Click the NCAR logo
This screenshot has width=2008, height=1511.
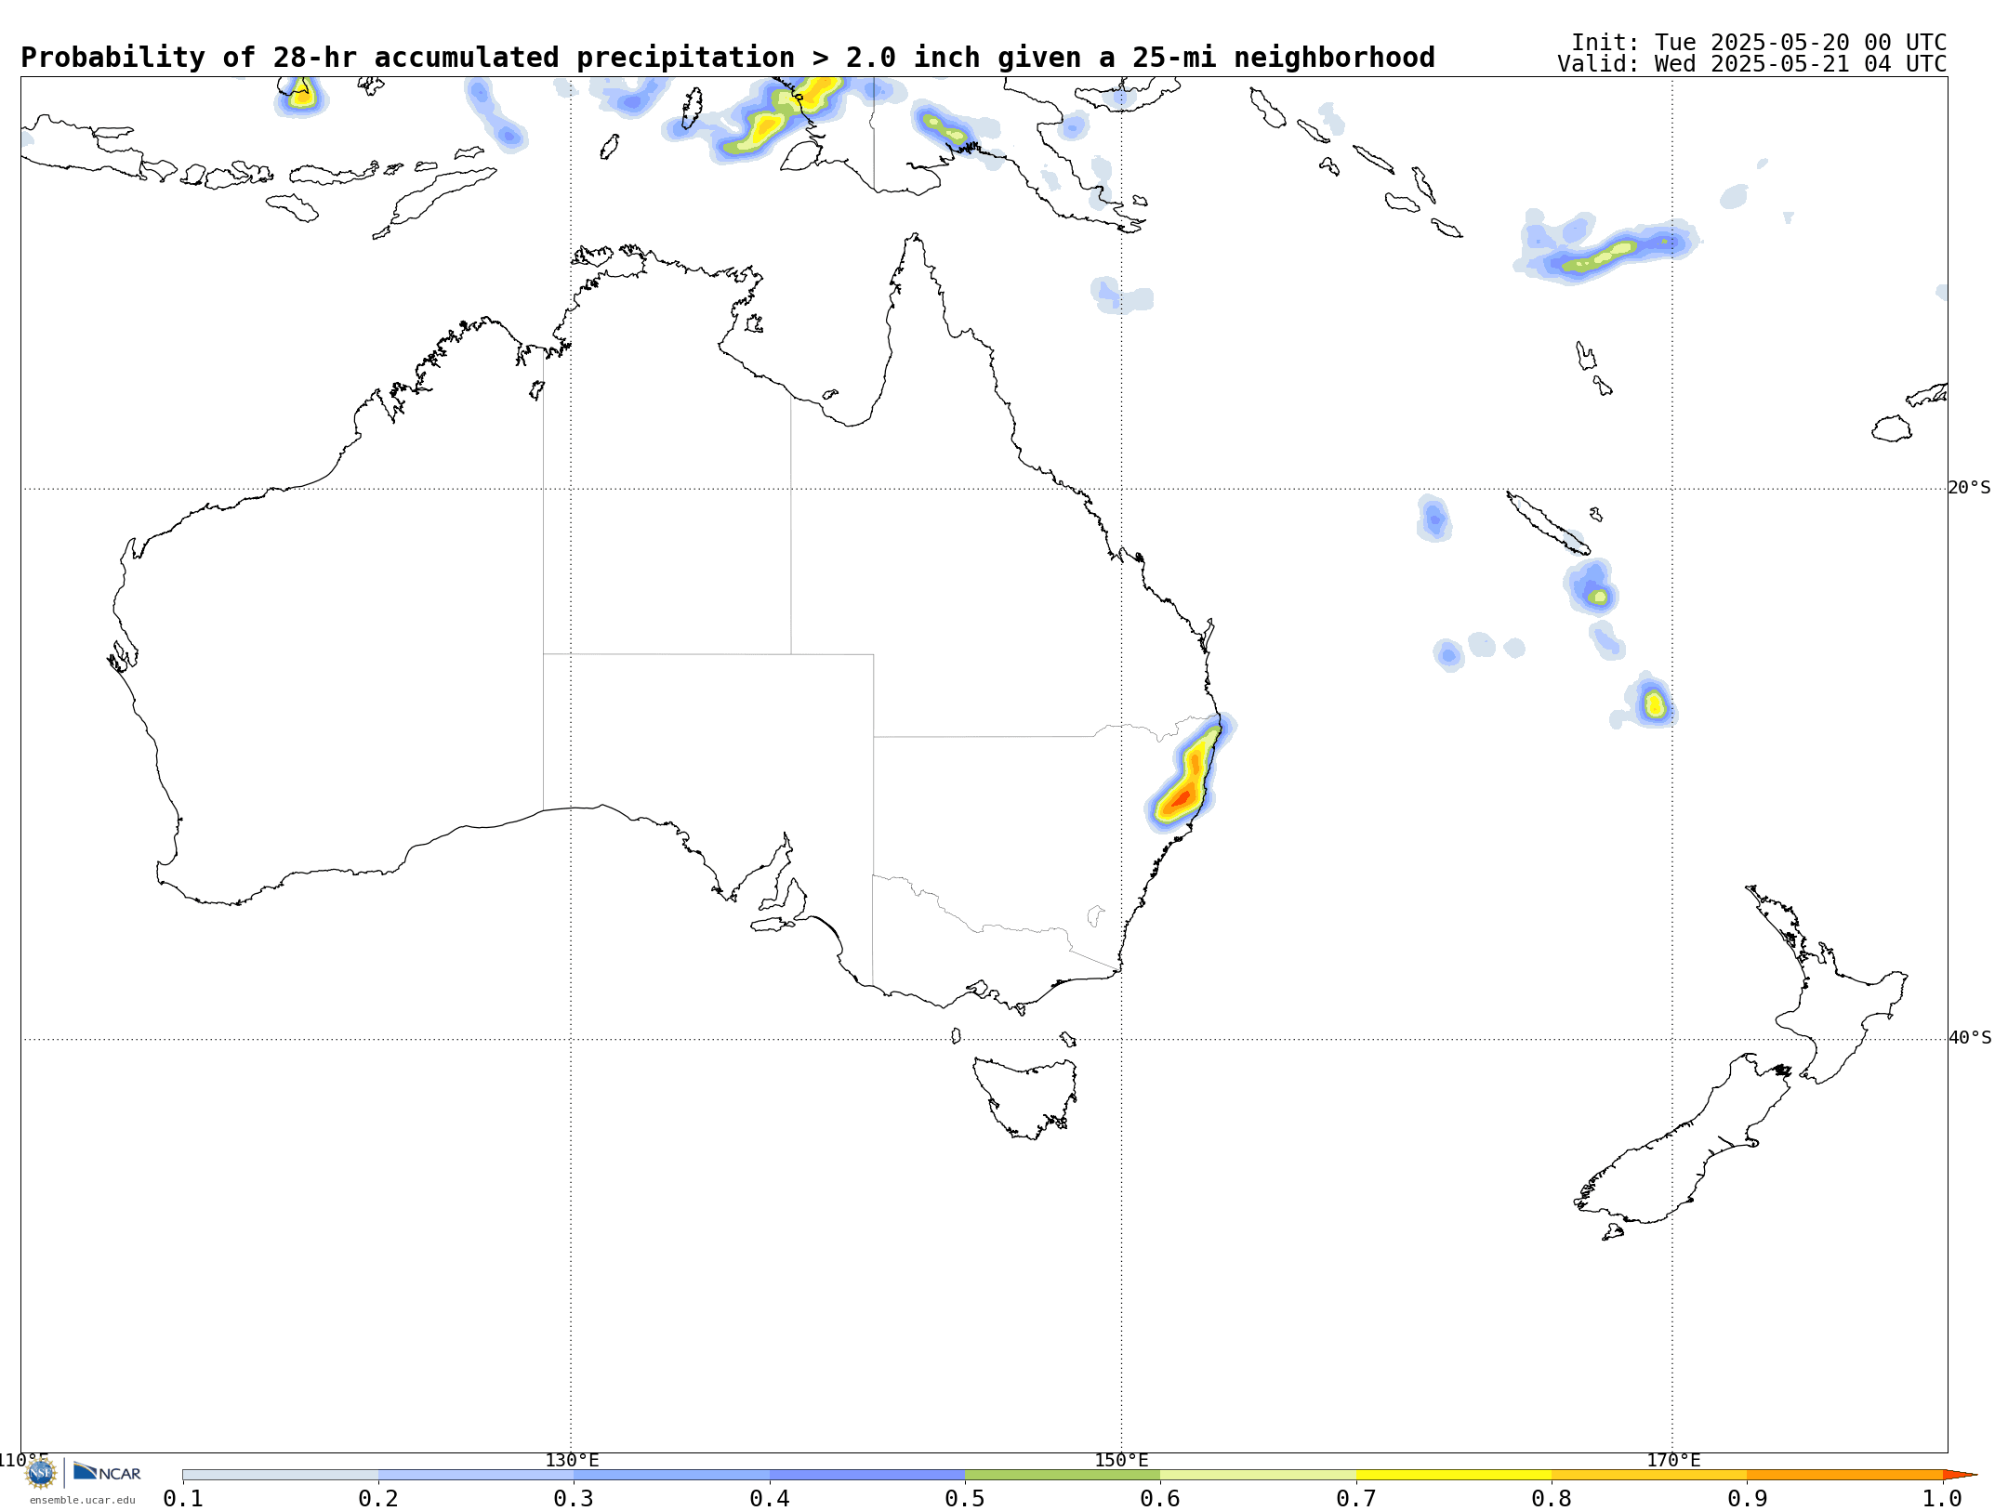click(x=107, y=1472)
